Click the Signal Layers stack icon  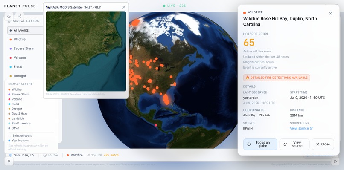coord(9,21)
